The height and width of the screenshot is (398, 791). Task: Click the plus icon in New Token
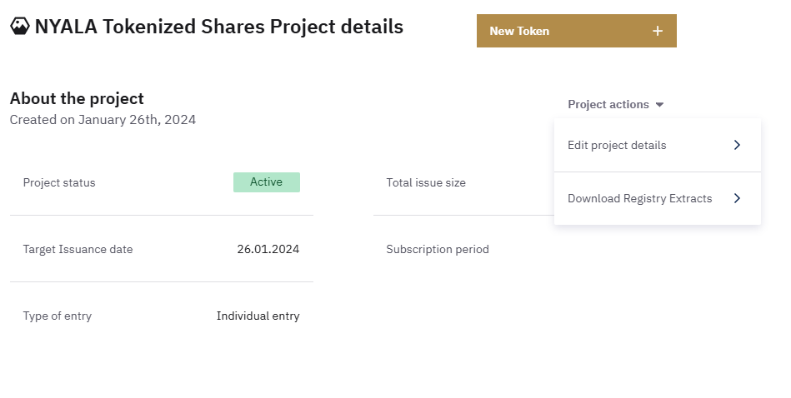pyautogui.click(x=658, y=31)
